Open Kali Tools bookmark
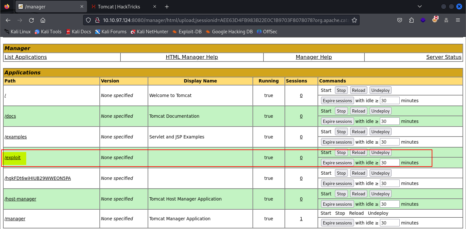 48,32
